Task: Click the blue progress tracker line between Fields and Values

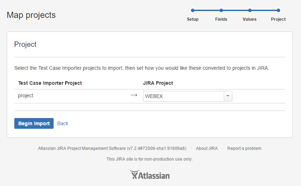Action: click(236, 10)
